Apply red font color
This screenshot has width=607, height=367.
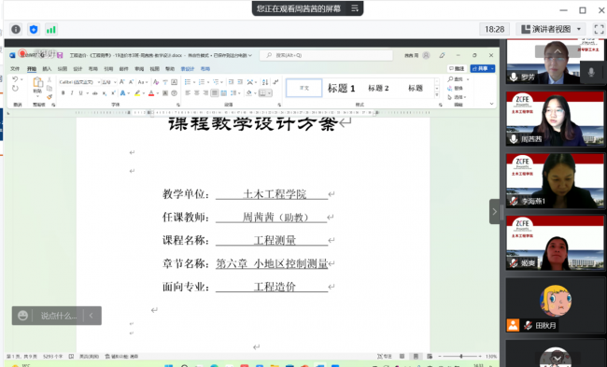(151, 92)
